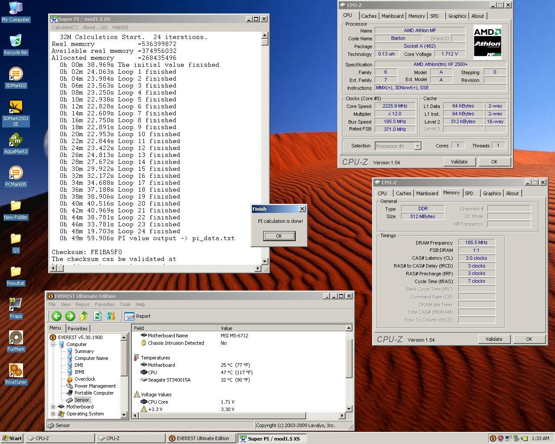Switch to EVEREST Ultimate Edition taskbar button
Screen dimensions: 555x444
(x=201, y=438)
